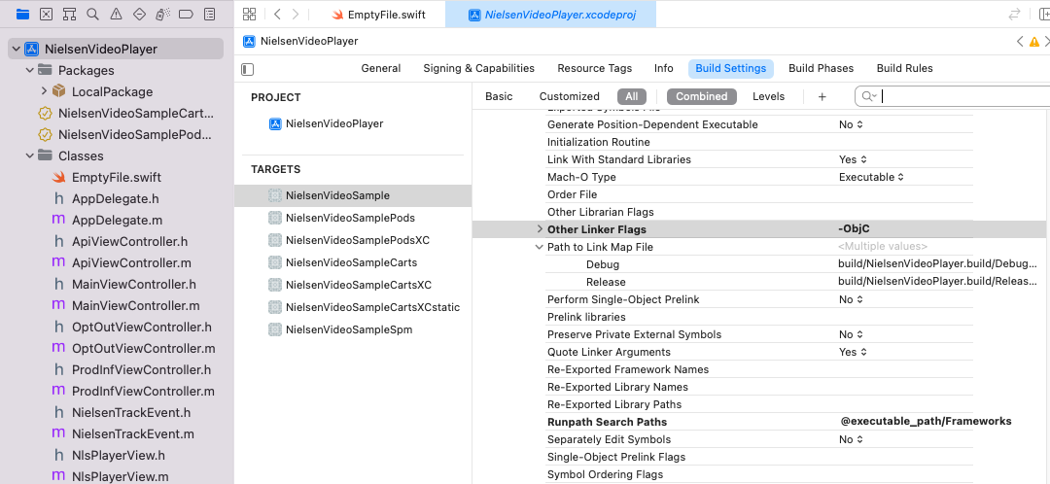
Task: Open the Report navigator icon
Action: 210,14
